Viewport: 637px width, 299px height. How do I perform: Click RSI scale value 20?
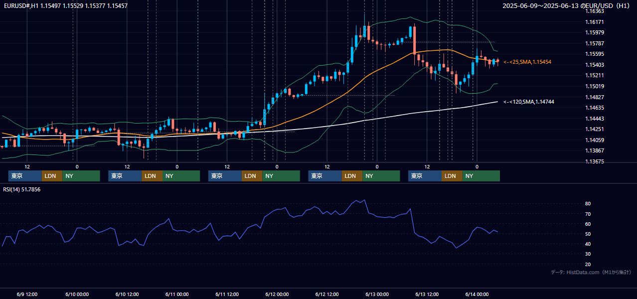click(x=588, y=264)
